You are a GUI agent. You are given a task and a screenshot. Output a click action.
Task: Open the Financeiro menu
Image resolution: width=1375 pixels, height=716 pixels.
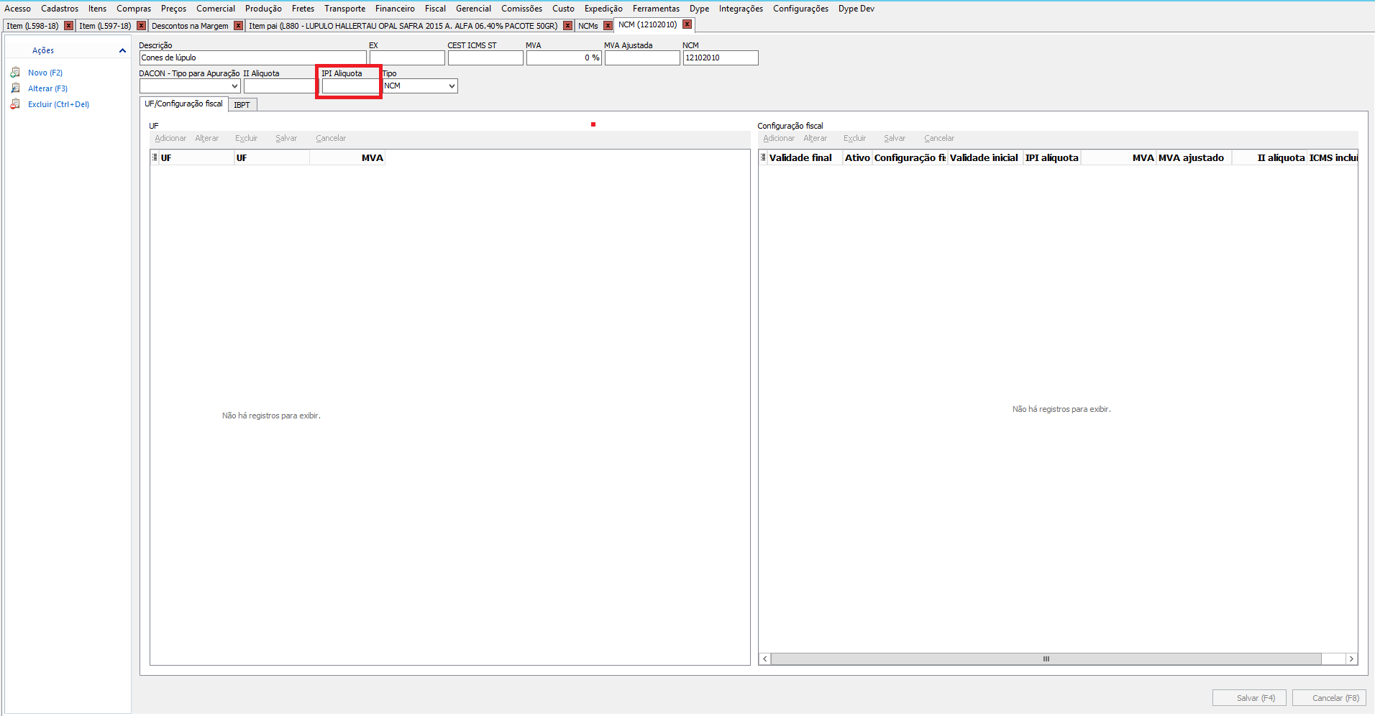395,9
